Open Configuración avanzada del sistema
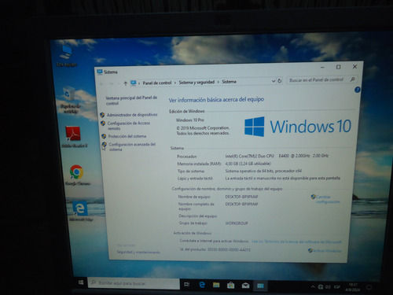Image resolution: width=393 pixels, height=295 pixels. [x=132, y=146]
